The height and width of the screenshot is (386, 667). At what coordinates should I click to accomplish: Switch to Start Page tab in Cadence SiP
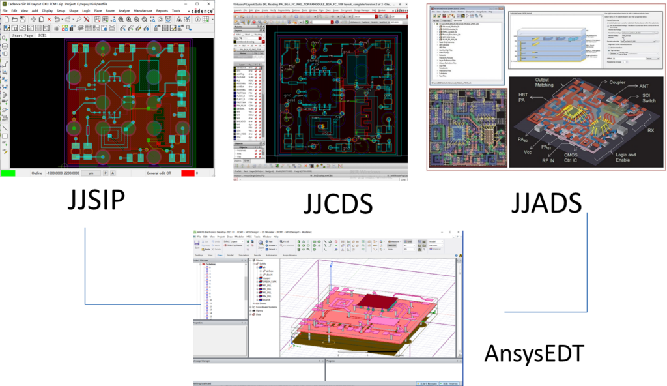(x=22, y=35)
